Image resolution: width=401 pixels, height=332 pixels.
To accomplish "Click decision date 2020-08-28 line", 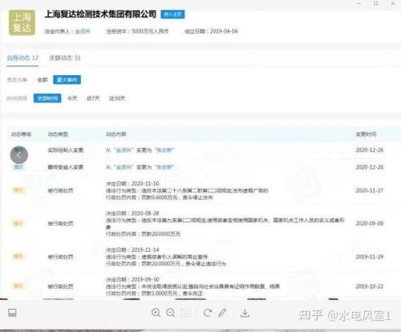I will (x=133, y=213).
